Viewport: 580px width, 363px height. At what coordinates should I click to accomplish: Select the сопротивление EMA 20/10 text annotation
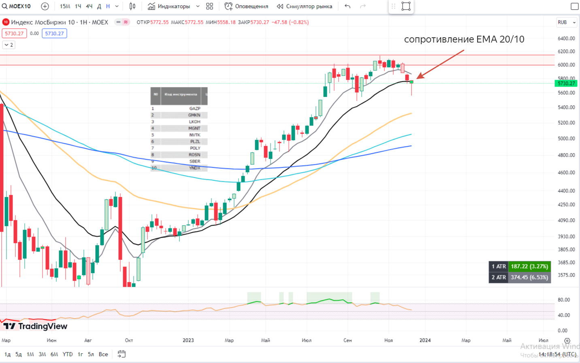[x=464, y=39]
